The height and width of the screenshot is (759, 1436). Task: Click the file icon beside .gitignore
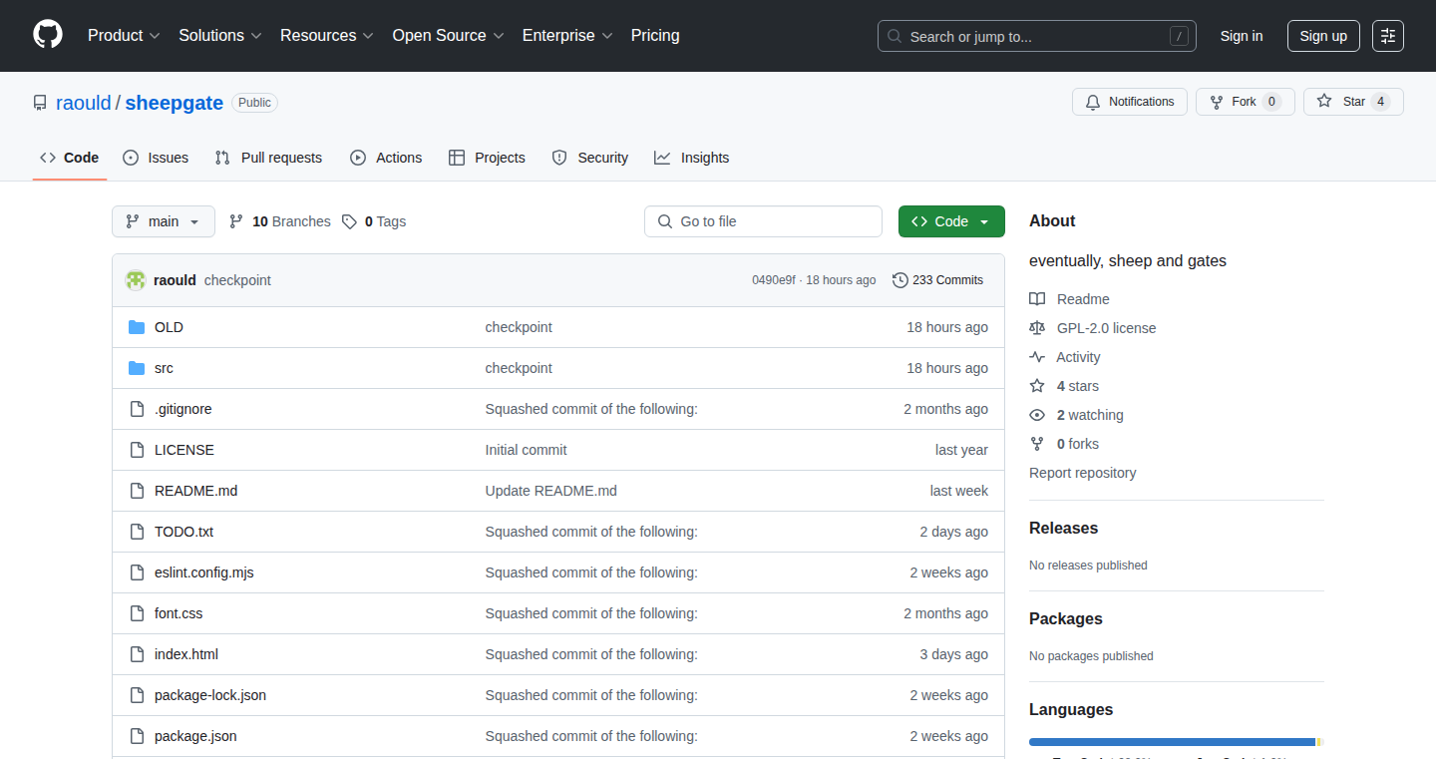coord(137,409)
